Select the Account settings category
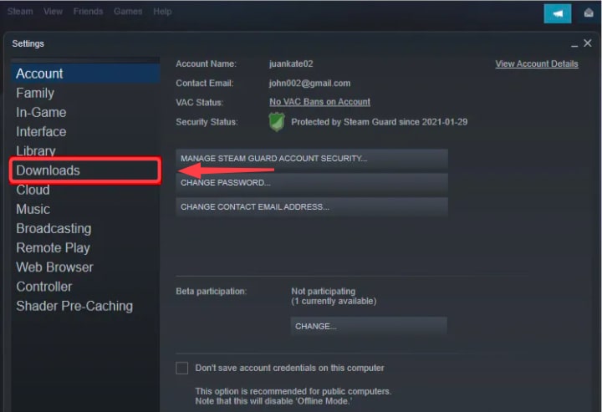The height and width of the screenshot is (412, 602). click(85, 74)
